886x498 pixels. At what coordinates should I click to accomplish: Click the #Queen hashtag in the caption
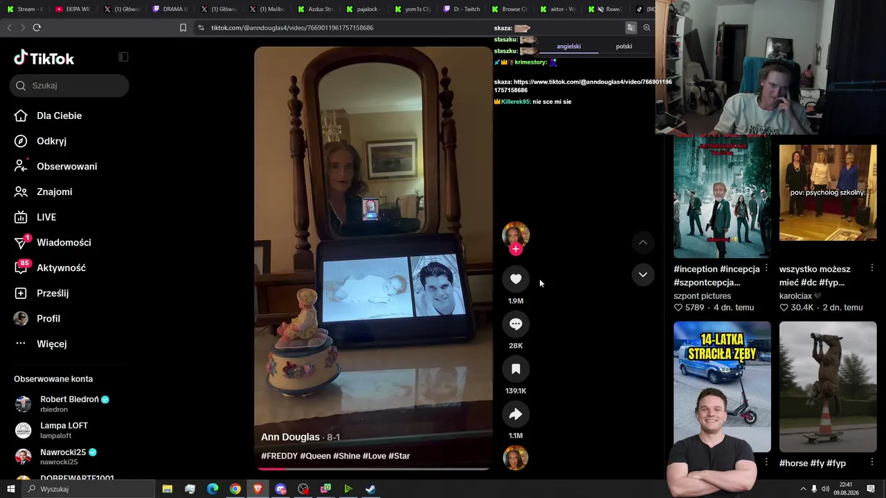315,456
